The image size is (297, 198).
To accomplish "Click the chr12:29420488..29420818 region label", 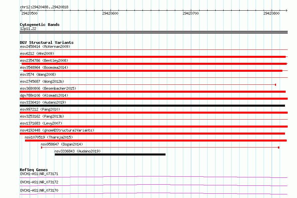I will click(44, 7).
